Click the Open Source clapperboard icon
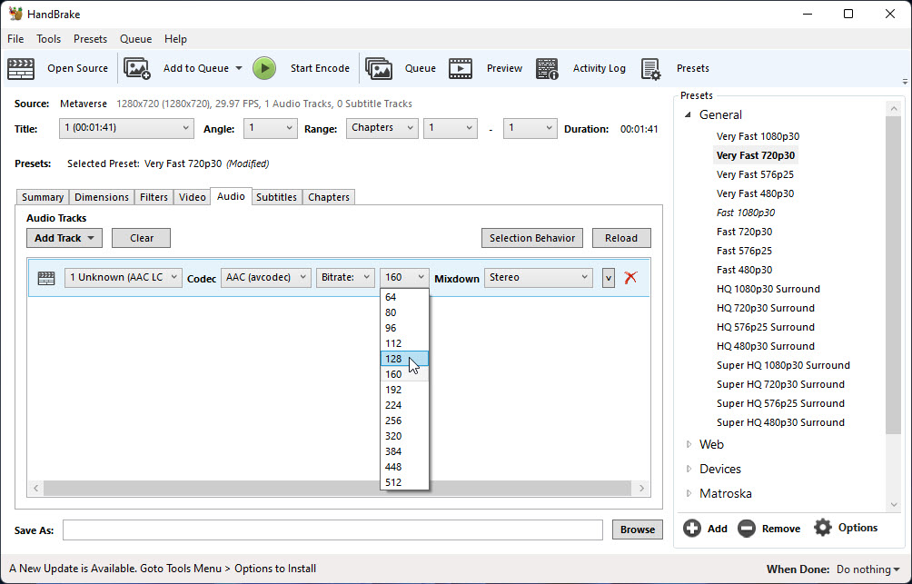912x584 pixels. 21,69
